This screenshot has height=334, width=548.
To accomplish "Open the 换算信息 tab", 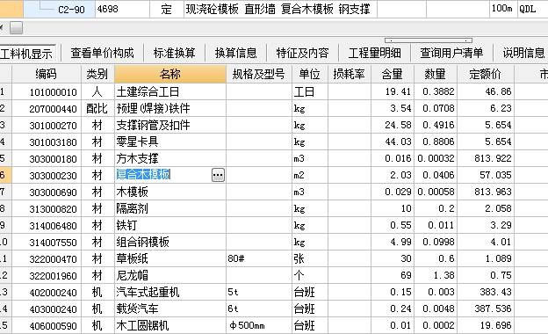I will [236, 53].
